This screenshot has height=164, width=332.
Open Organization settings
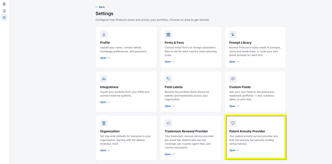pyautogui.click(x=105, y=150)
